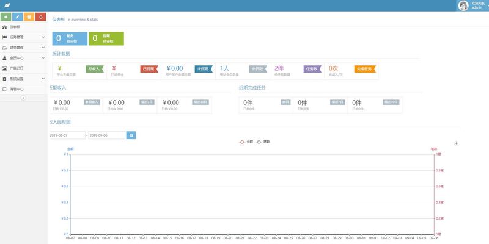This screenshot has width=489, height=244.
Task: Click the blue 任务 待审核 tile
Action: (x=69, y=38)
